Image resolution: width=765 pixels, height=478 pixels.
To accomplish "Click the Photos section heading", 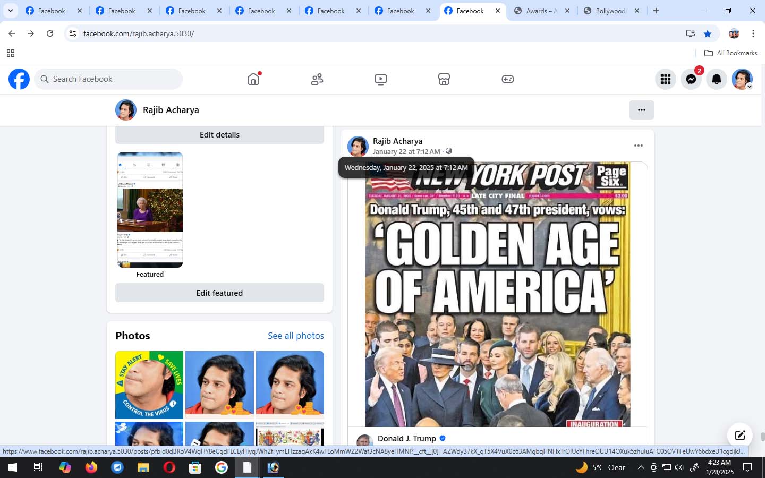I will [x=133, y=336].
